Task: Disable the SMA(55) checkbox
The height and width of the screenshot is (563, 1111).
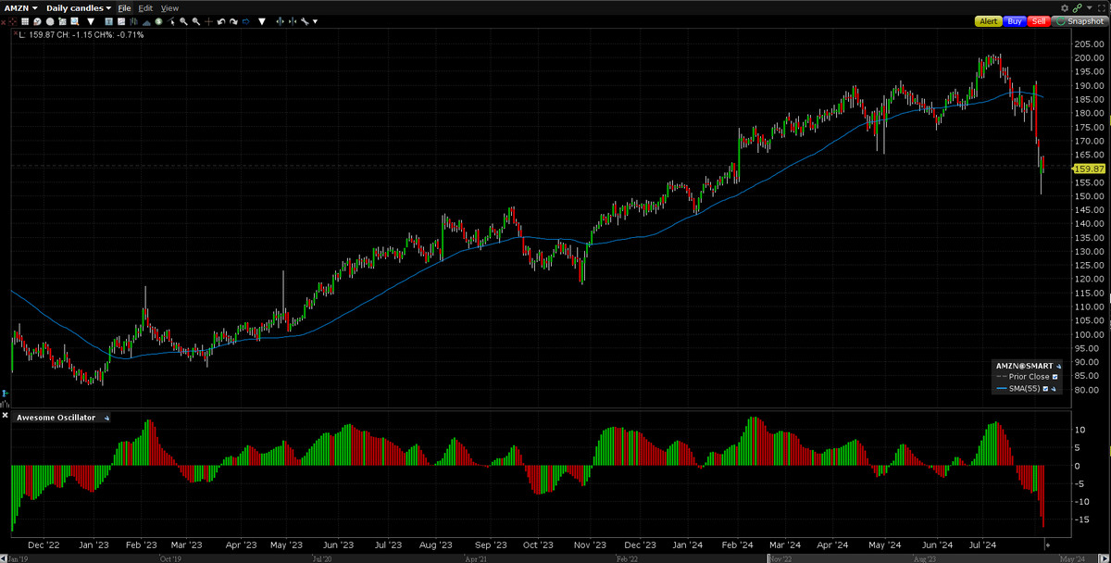Action: 1045,389
